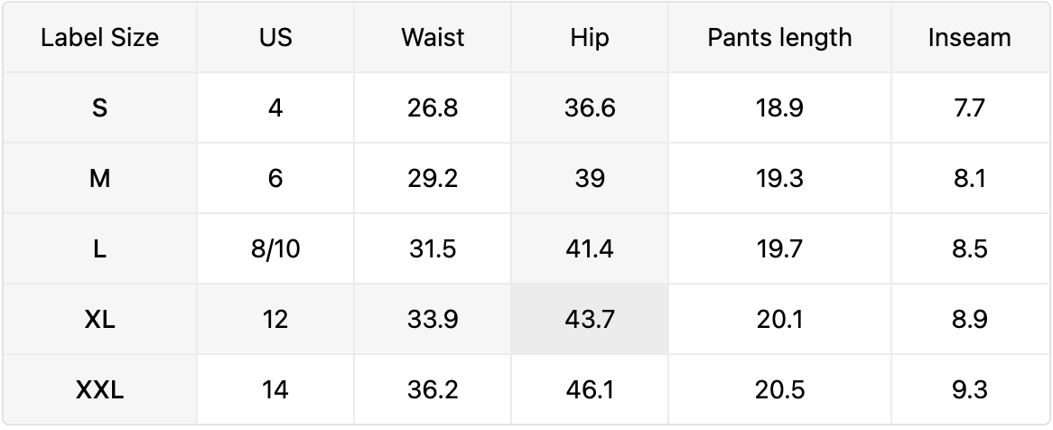Image resolution: width=1053 pixels, height=430 pixels.
Task: Click the 9.3 inseam value
Action: pyautogui.click(x=969, y=390)
